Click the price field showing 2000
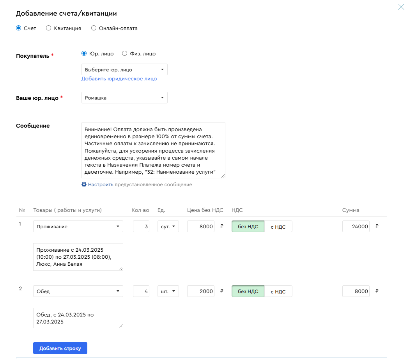This screenshot has height=359, width=409. [200, 291]
